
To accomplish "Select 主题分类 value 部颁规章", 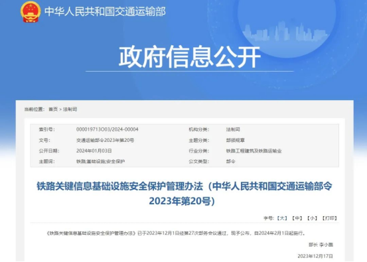I will tap(235, 141).
